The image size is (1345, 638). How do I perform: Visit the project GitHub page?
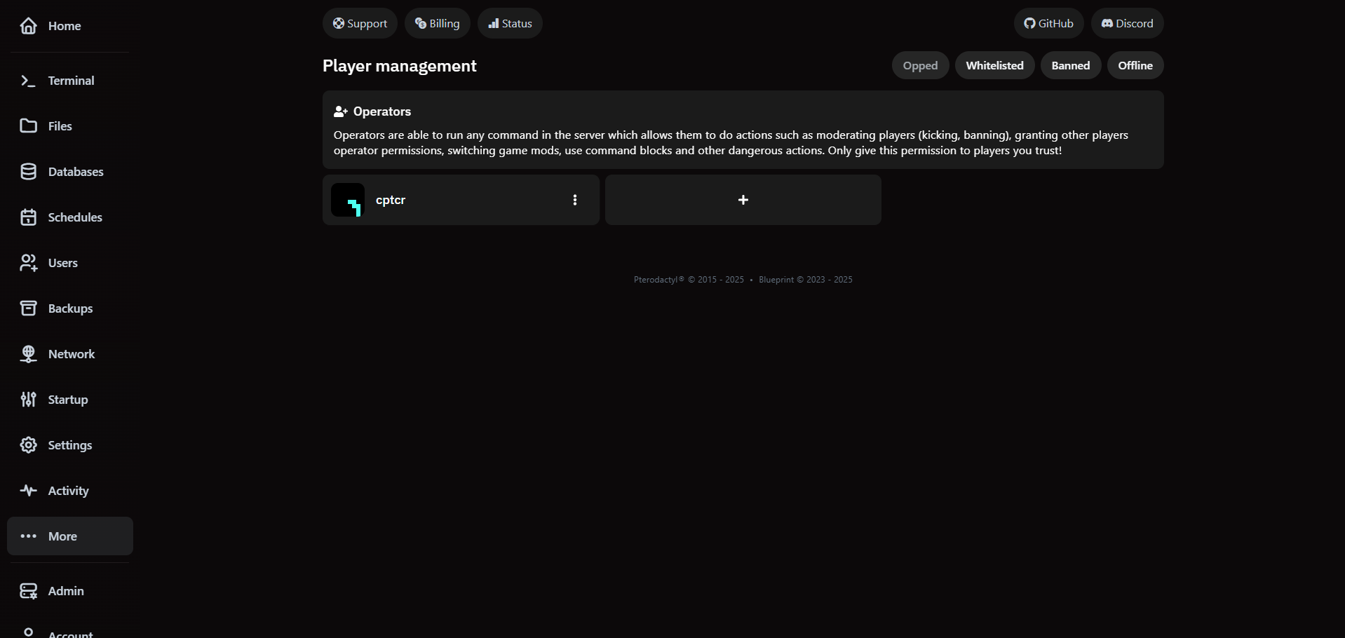[x=1048, y=22]
